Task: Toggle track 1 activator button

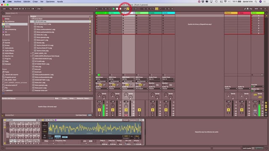Action: click(99, 110)
